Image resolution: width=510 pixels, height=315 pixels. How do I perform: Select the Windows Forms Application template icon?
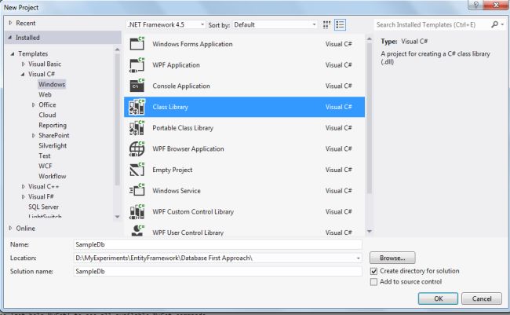point(137,44)
